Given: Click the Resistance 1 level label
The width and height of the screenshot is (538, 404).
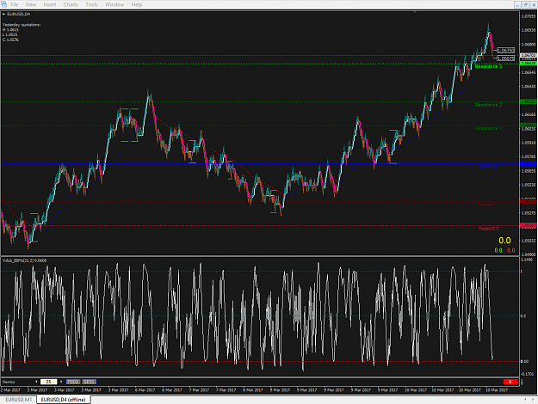Looking at the screenshot, I should point(488,128).
